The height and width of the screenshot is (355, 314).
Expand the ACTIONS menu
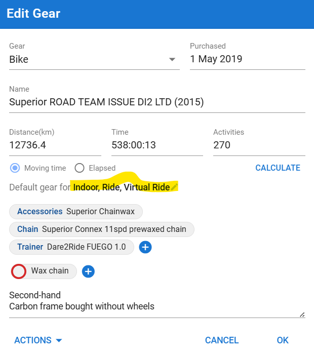[x=38, y=340]
